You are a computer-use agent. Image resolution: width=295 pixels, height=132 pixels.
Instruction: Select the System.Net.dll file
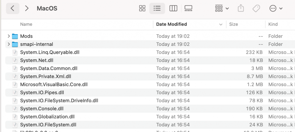pos(37,60)
